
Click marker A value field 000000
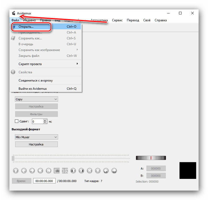click(x=156, y=169)
